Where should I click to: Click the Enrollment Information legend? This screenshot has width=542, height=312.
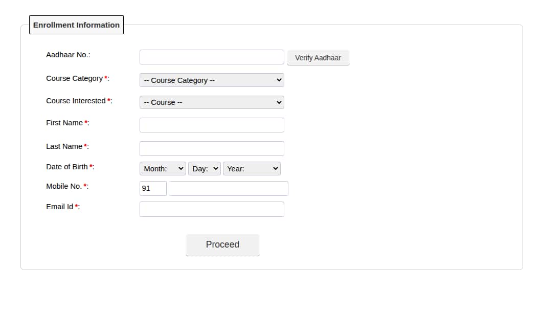[76, 25]
